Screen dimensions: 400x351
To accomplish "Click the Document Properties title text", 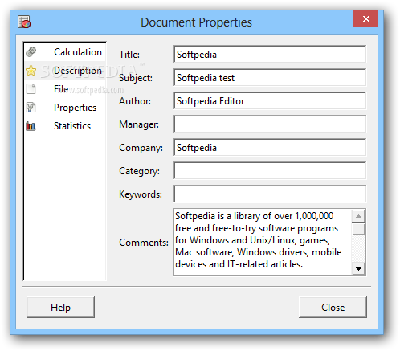I will point(196,22).
